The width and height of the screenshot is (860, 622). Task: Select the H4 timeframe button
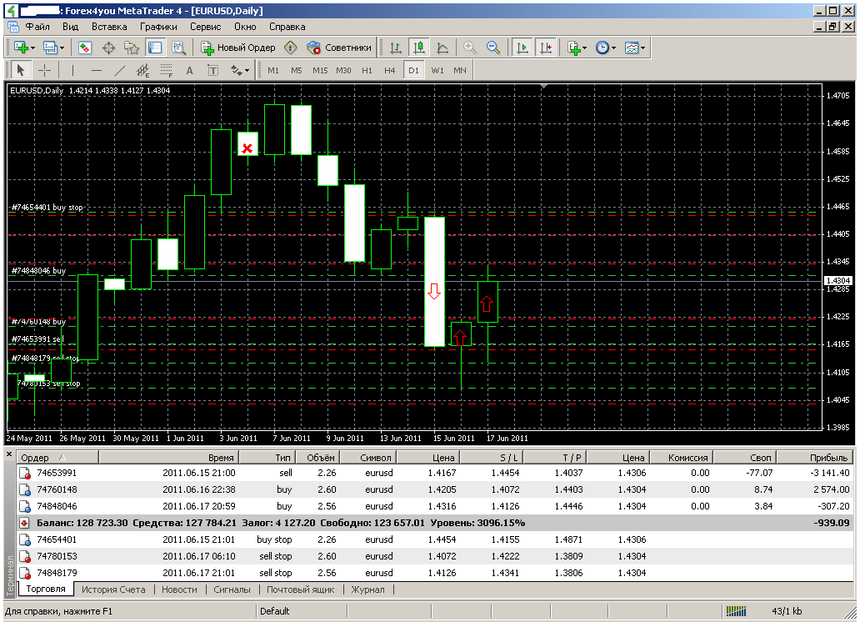pyautogui.click(x=389, y=70)
